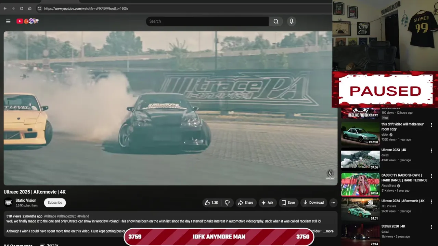Click the 'New' badge on first suggestion
438x246 pixels.
point(385,118)
